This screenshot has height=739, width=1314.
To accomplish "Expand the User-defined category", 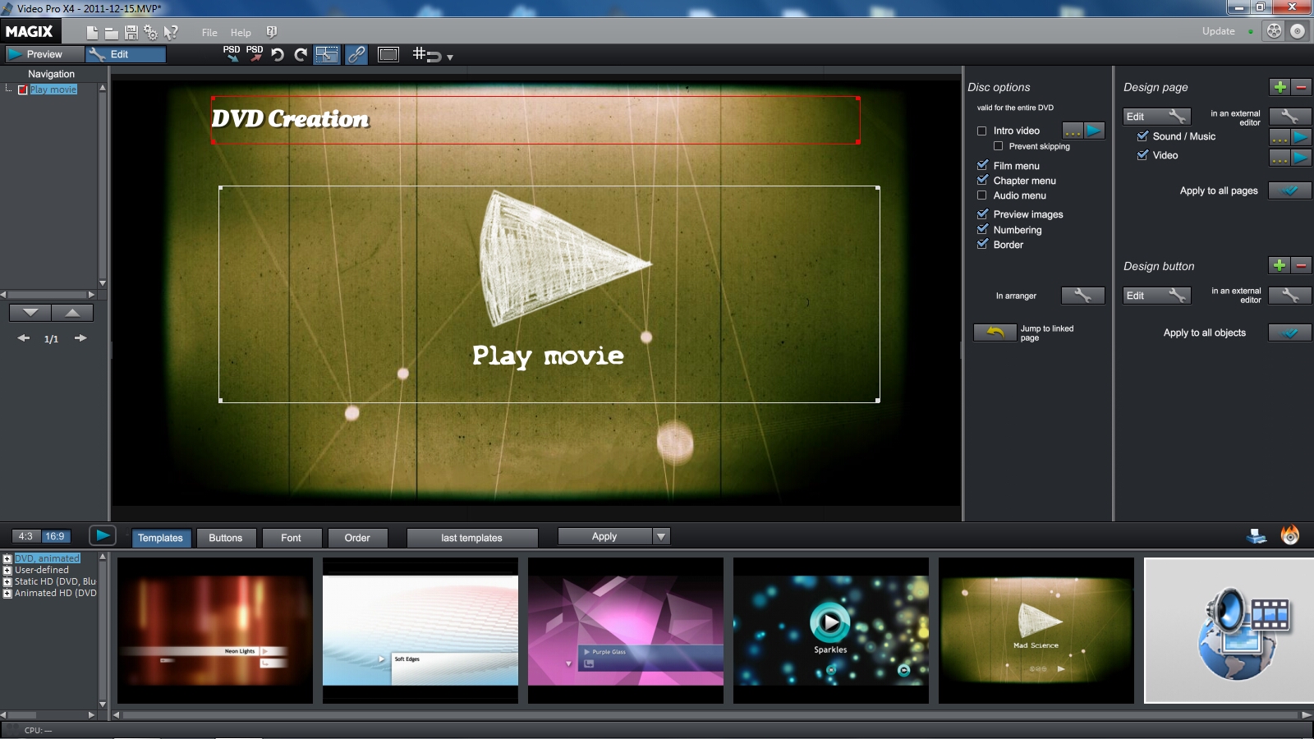I will (7, 570).
